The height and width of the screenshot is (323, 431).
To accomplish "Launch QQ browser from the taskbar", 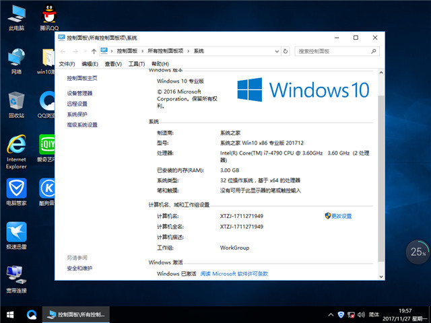I will (32, 315).
